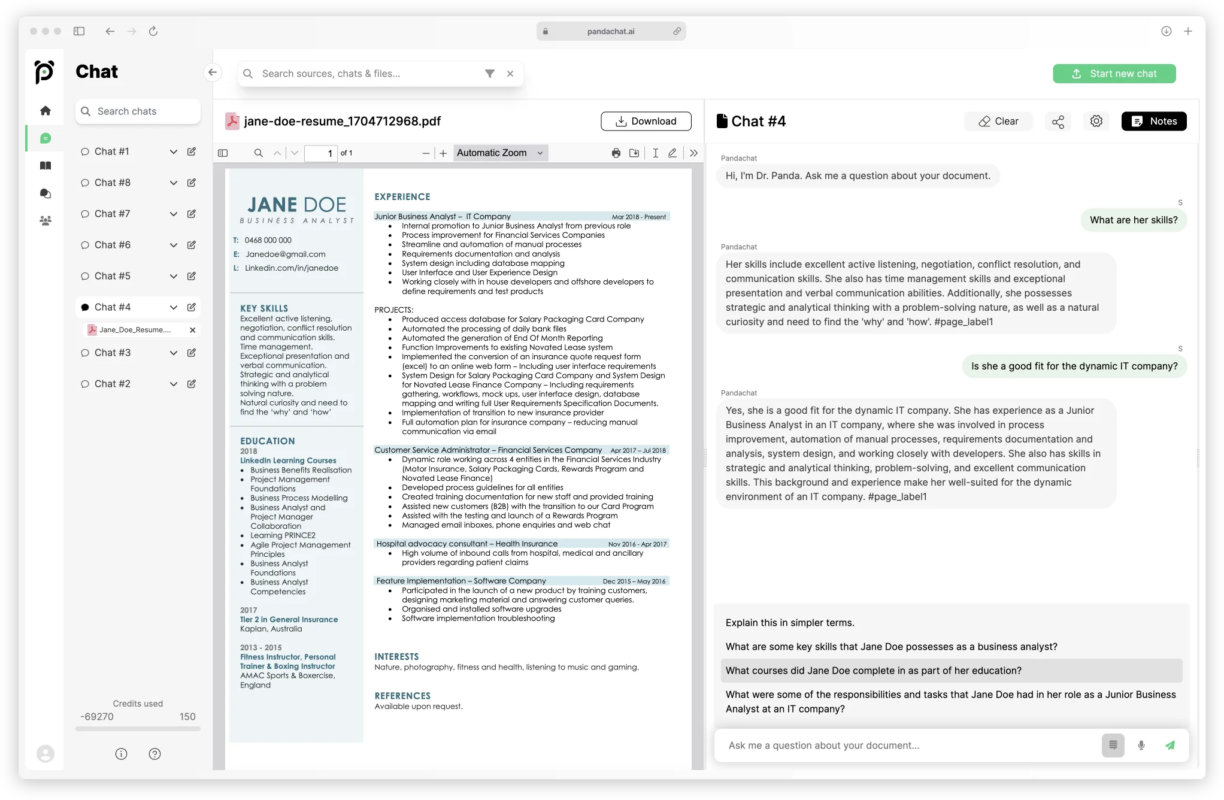Screen dimensions: 1224x800
Task: Clear the sources search with X icon
Action: click(510, 74)
